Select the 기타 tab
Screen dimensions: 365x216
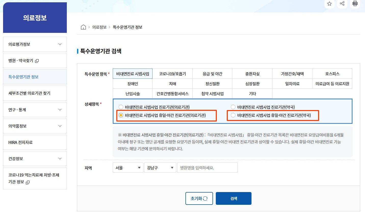253,93
